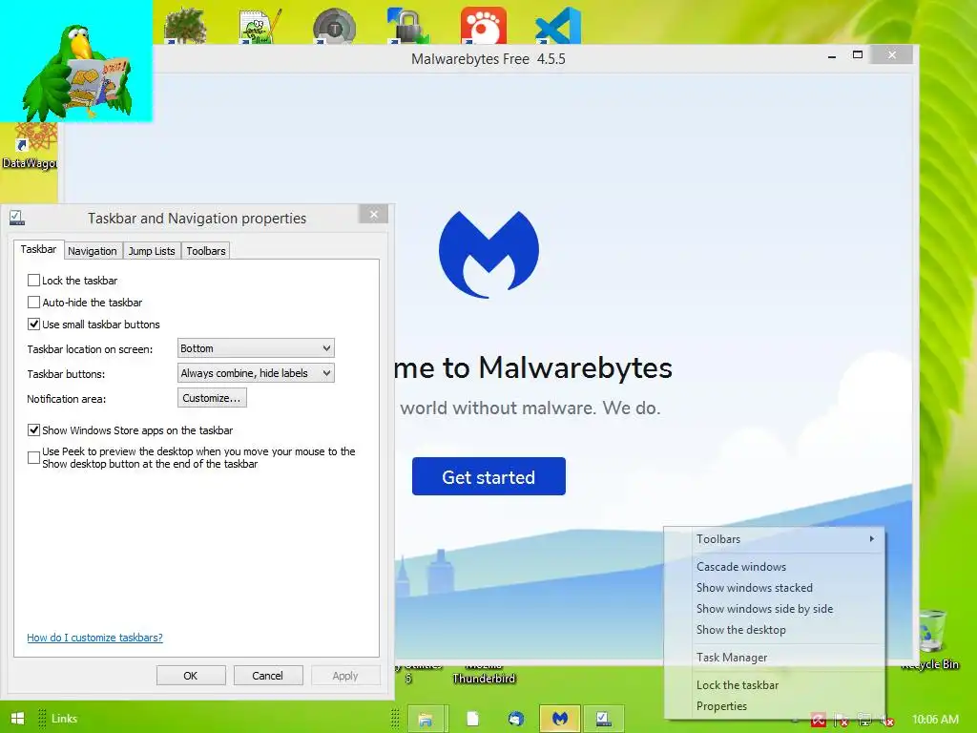The height and width of the screenshot is (733, 977).
Task: Close the Taskbar and Navigation properties dialog
Action: 373,215
